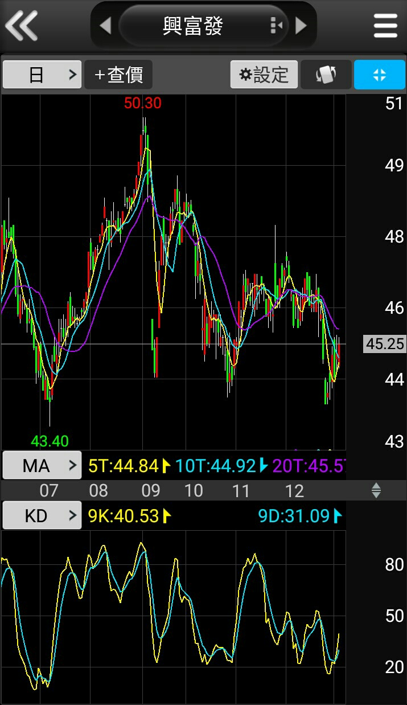Toggle fullscreen with the blue collapse icon
Screen dimensions: 407x705
380,75
